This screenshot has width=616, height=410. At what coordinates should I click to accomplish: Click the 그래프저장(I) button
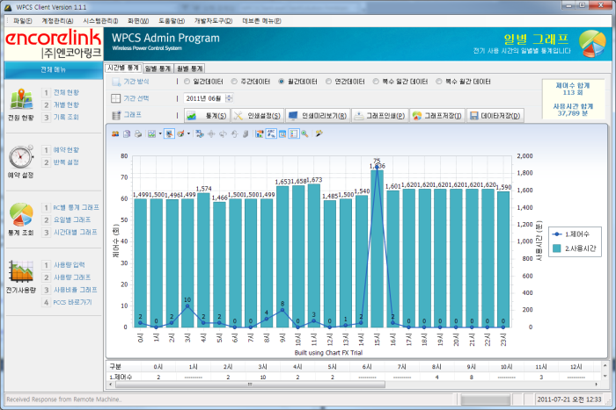click(437, 116)
